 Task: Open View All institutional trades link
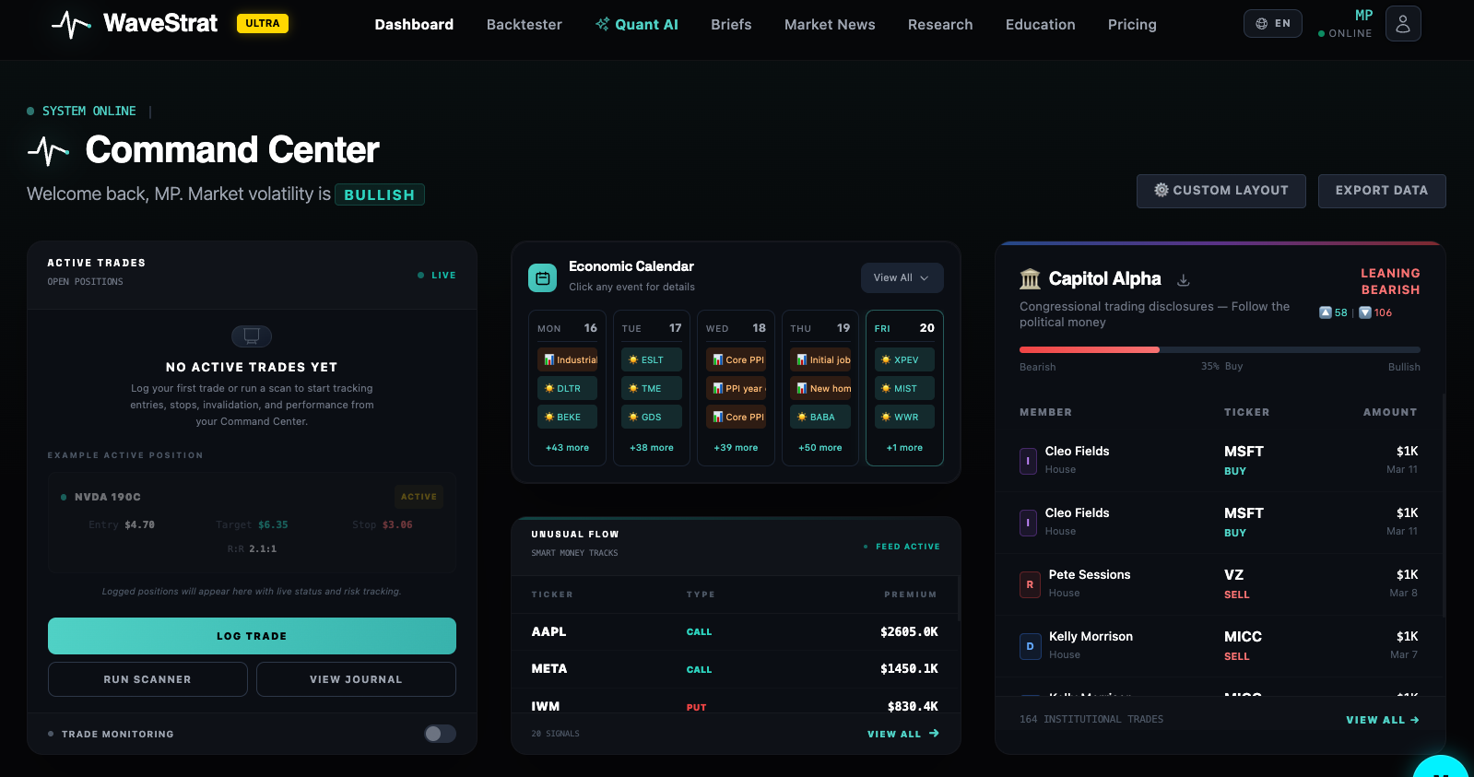[1383, 720]
